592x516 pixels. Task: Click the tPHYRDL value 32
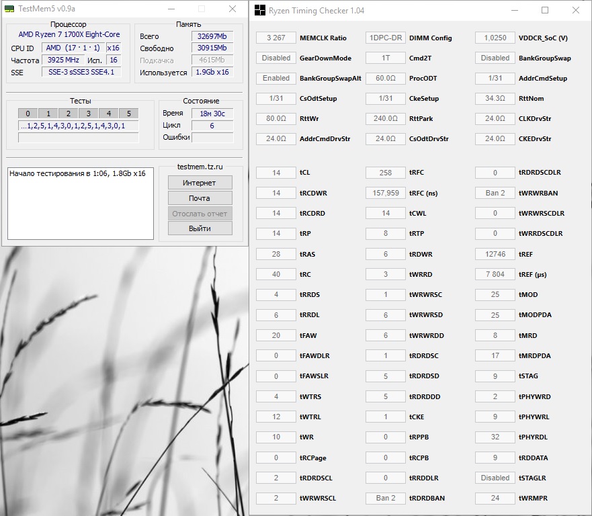coord(495,437)
